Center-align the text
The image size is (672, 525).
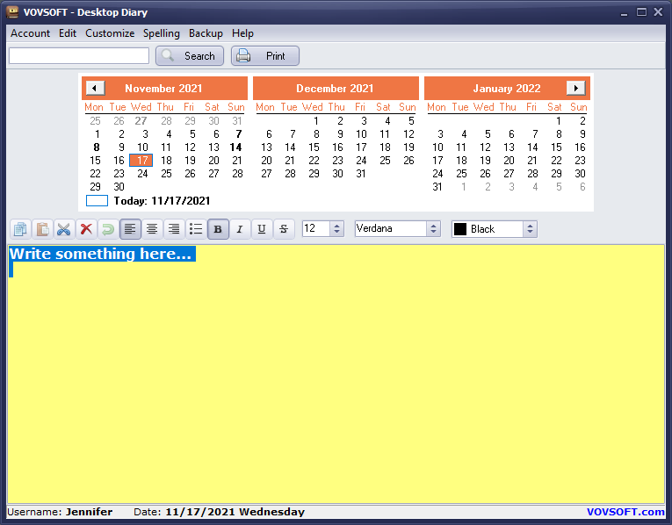coord(152,229)
